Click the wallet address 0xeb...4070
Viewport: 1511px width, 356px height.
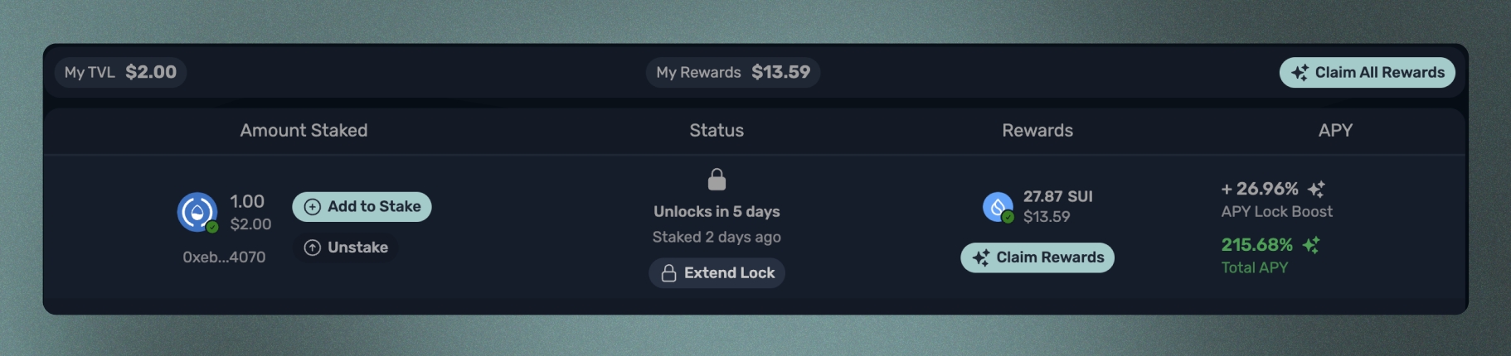224,257
